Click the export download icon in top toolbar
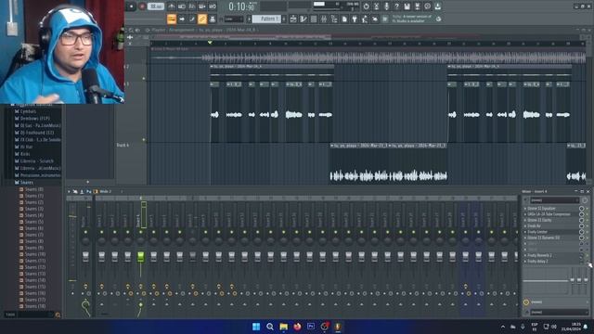Image resolution: width=594 pixels, height=334 pixels. coord(437,6)
